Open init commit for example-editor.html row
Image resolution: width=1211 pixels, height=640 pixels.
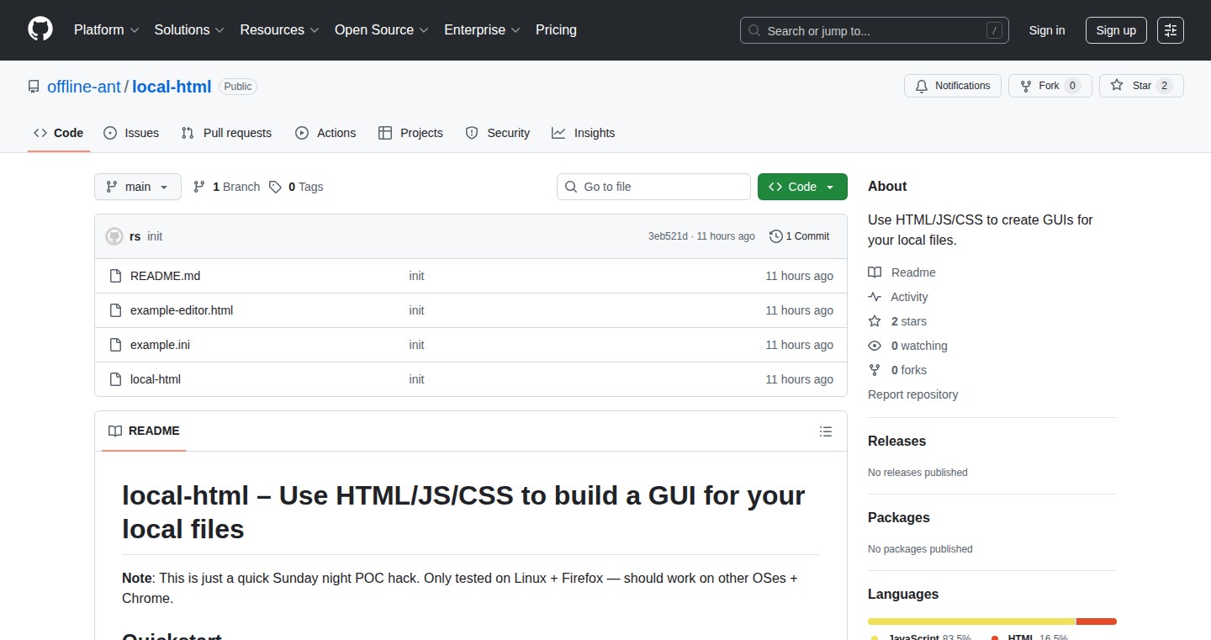pos(417,310)
